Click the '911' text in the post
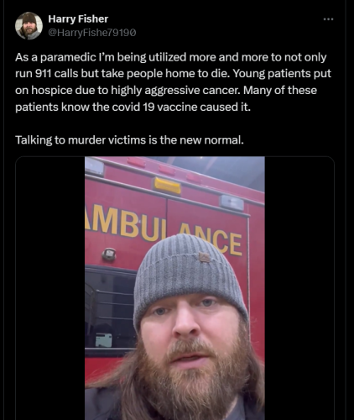354x420 pixels. [43, 74]
